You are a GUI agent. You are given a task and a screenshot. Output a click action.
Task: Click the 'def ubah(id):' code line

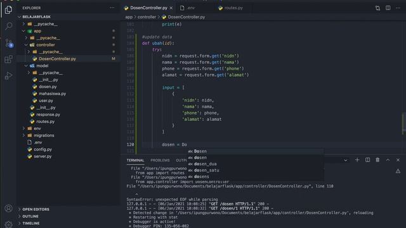158,43
